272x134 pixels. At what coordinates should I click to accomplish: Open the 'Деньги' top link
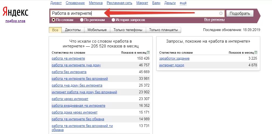click(x=170, y=3)
